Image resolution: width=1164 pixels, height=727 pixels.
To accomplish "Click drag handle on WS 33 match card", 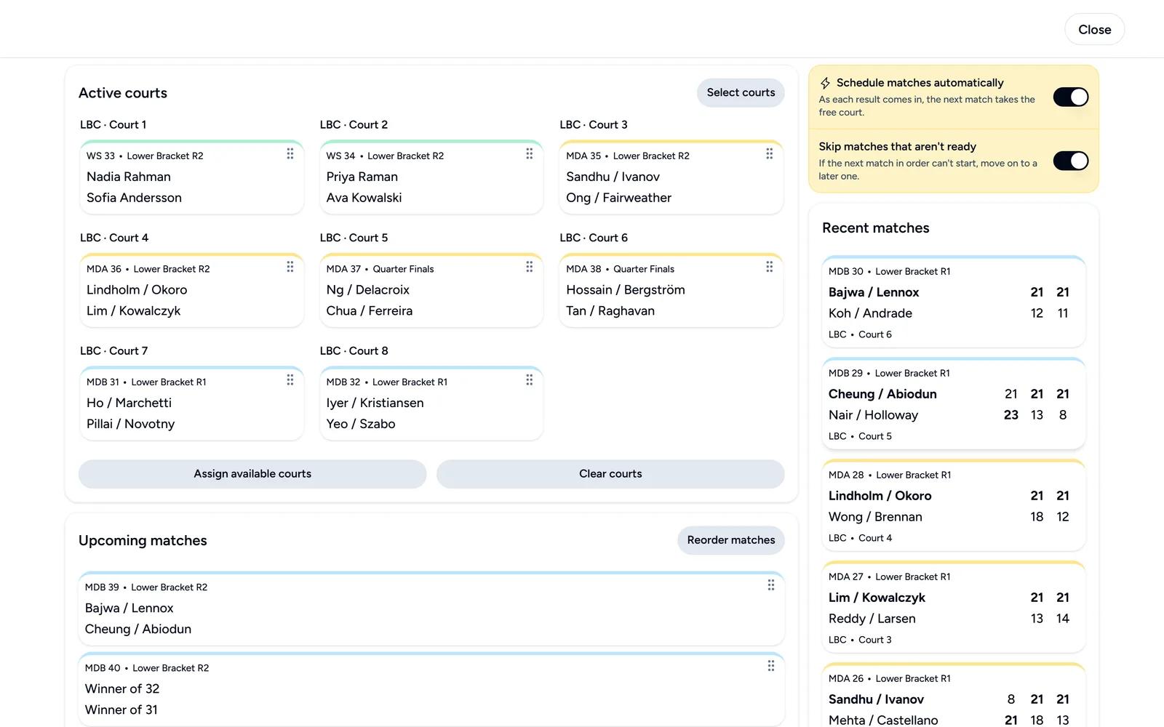I will pyautogui.click(x=290, y=153).
